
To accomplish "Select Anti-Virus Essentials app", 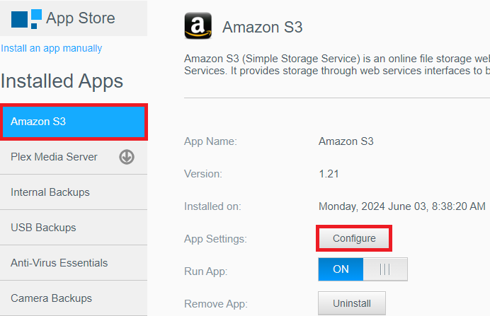I will tap(59, 263).
